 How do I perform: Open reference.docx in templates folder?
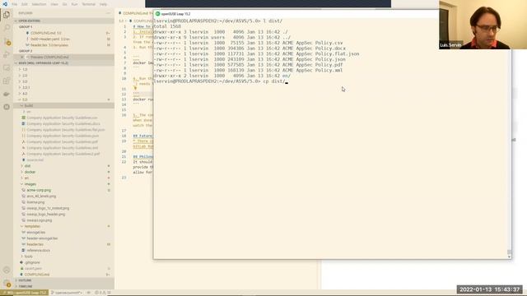tap(64, 250)
